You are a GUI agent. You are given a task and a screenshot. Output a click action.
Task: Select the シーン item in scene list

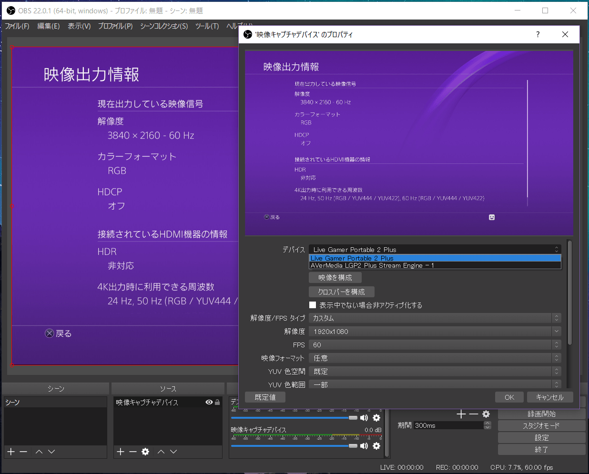55,403
